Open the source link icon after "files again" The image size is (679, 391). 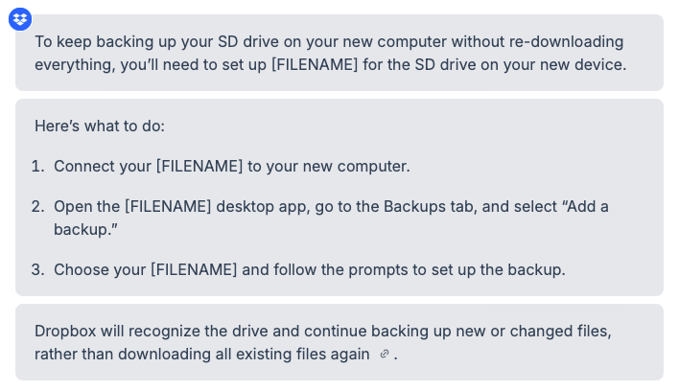pyautogui.click(x=385, y=354)
